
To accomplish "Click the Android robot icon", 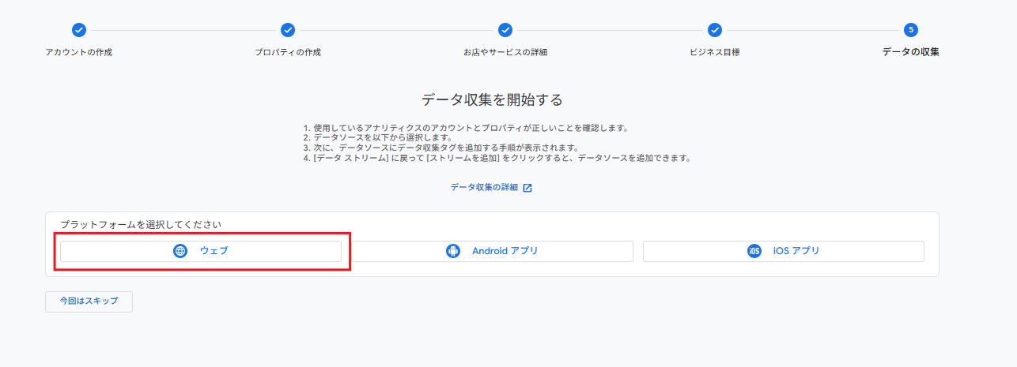I will point(452,251).
